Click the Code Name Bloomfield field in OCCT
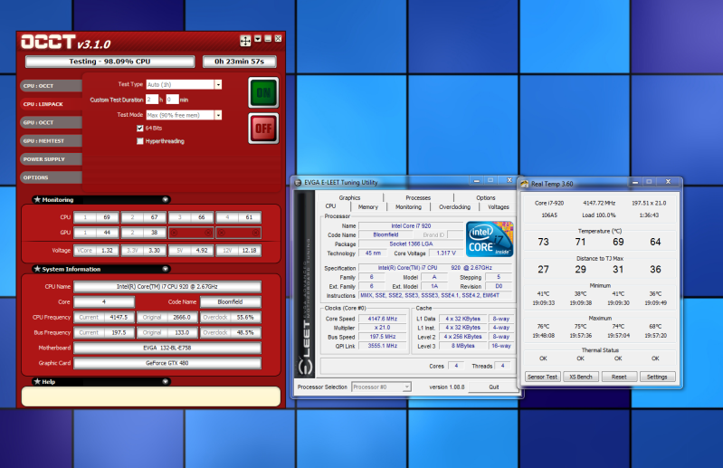Image resolution: width=723 pixels, height=468 pixels. click(x=231, y=301)
